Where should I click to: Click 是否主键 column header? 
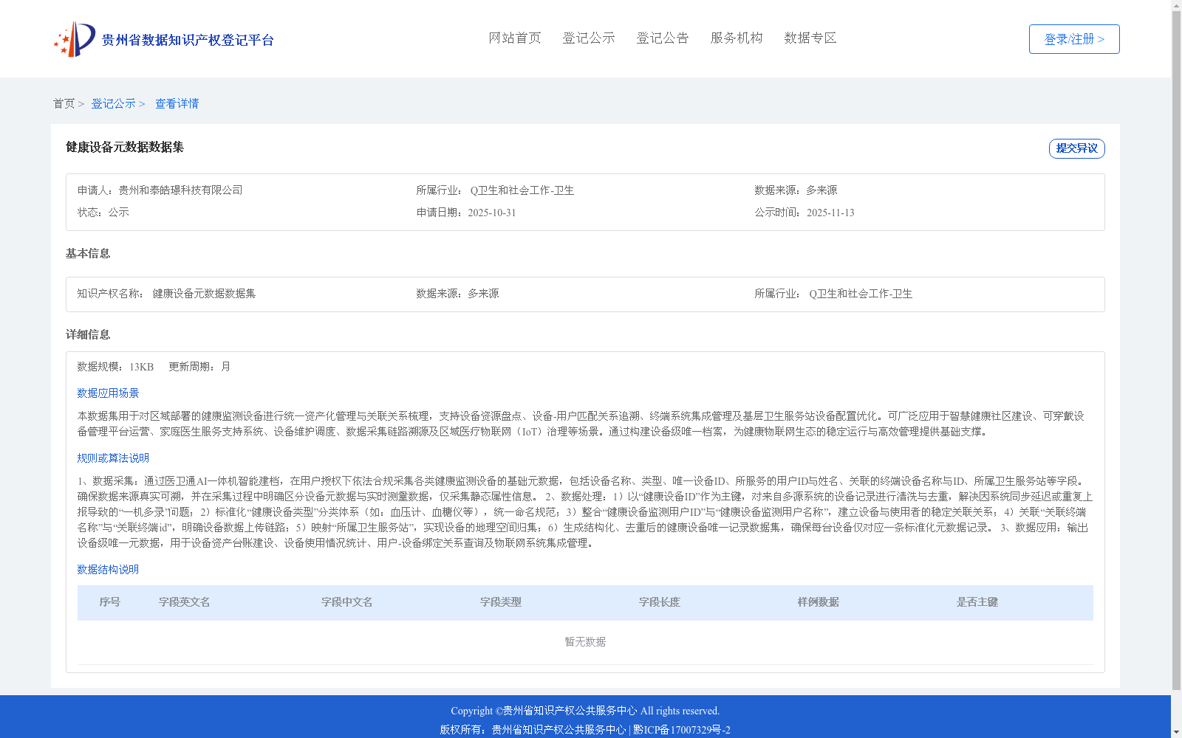click(x=977, y=602)
